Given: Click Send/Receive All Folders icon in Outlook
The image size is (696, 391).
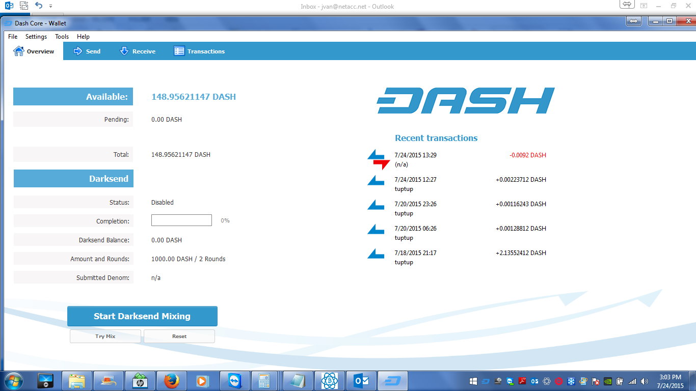Looking at the screenshot, I should 24,6.
